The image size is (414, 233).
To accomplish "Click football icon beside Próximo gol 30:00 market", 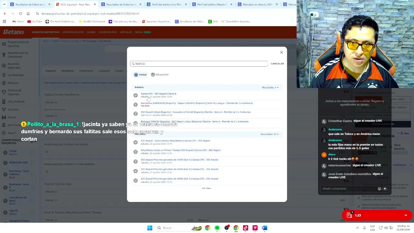I will (x=136, y=180).
